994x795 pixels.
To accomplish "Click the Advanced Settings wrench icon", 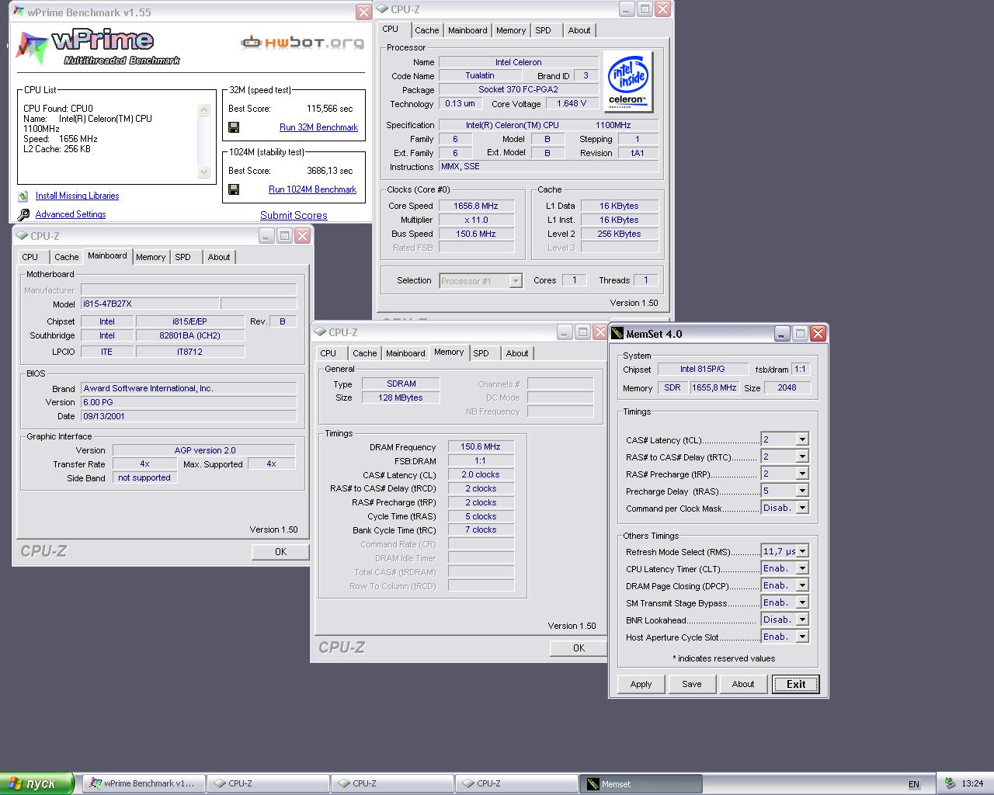I will coord(23,214).
